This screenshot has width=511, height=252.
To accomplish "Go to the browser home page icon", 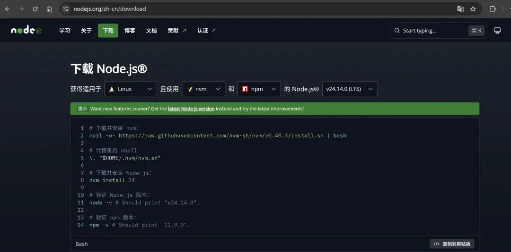I will 49,9.
